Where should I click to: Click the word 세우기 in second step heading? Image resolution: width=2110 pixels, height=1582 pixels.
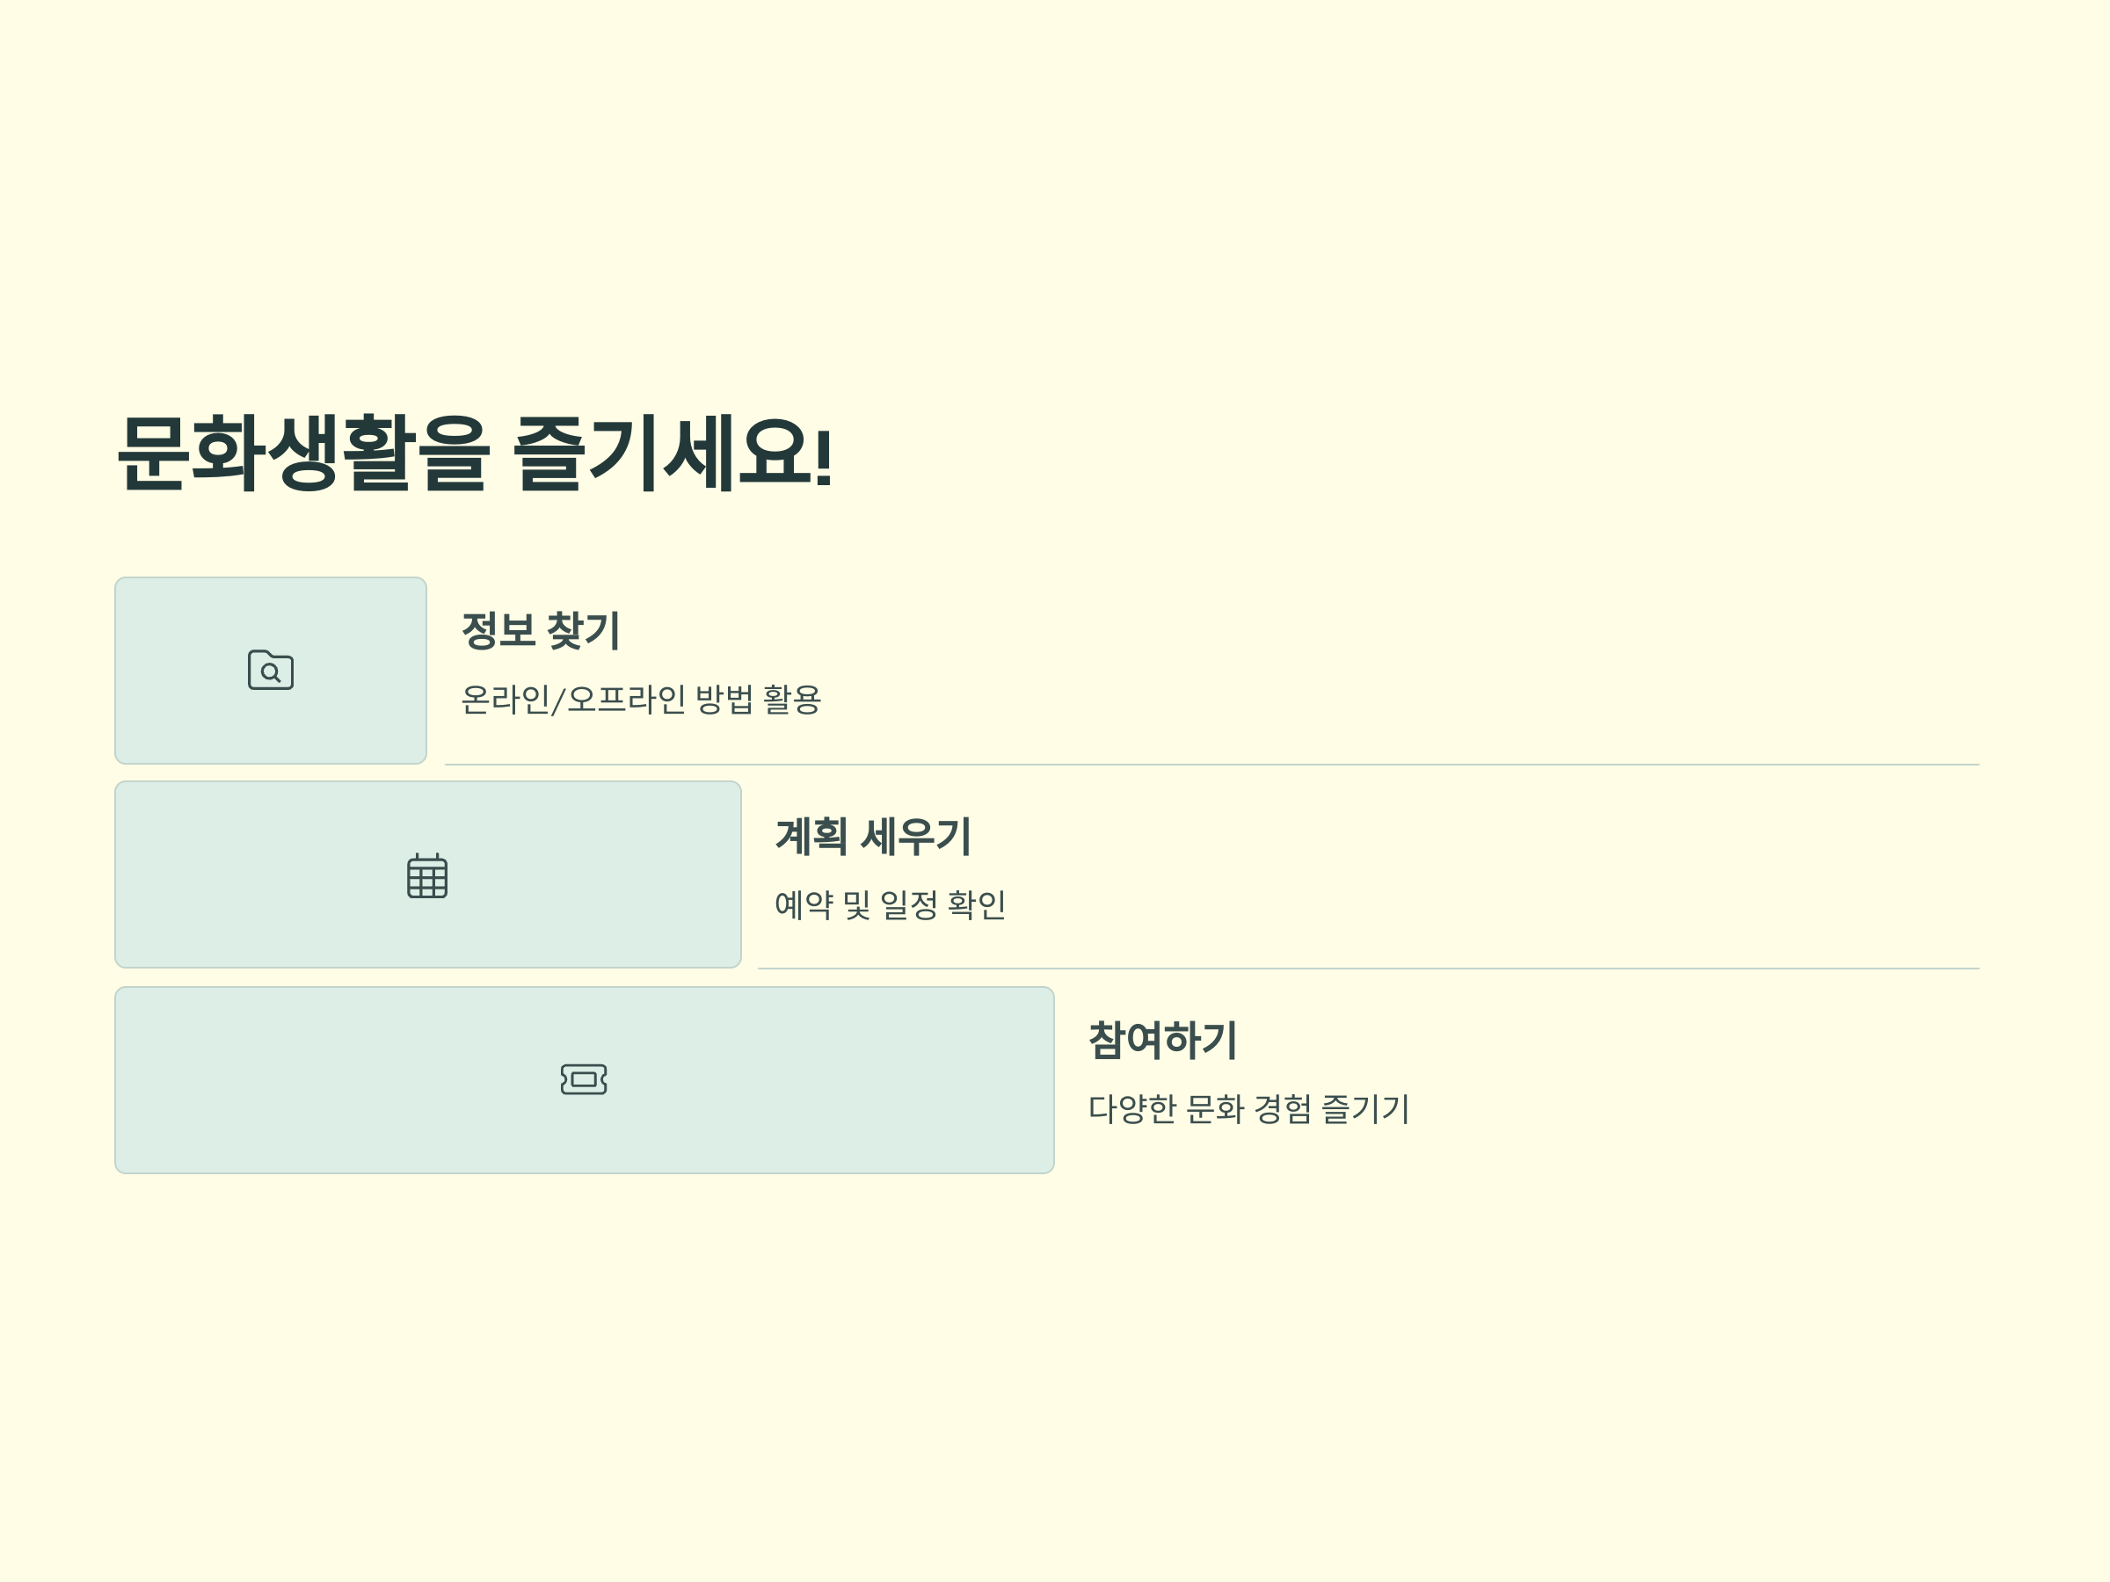(916, 837)
